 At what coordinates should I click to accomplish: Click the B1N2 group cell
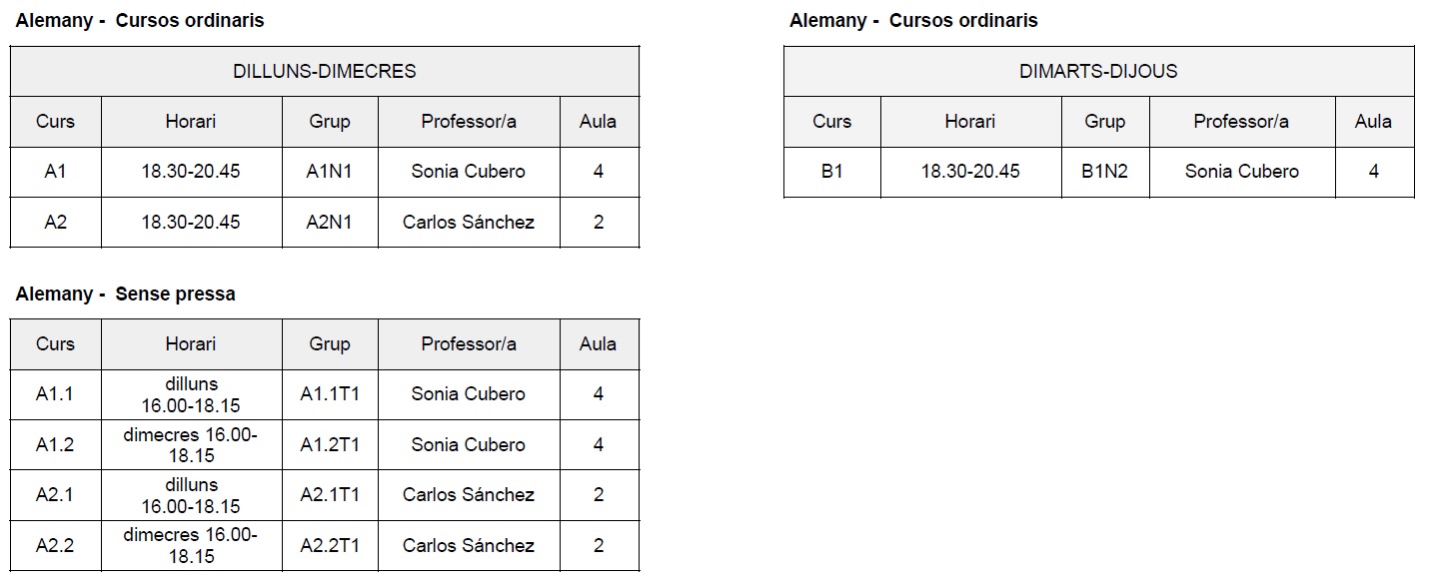tap(1104, 172)
